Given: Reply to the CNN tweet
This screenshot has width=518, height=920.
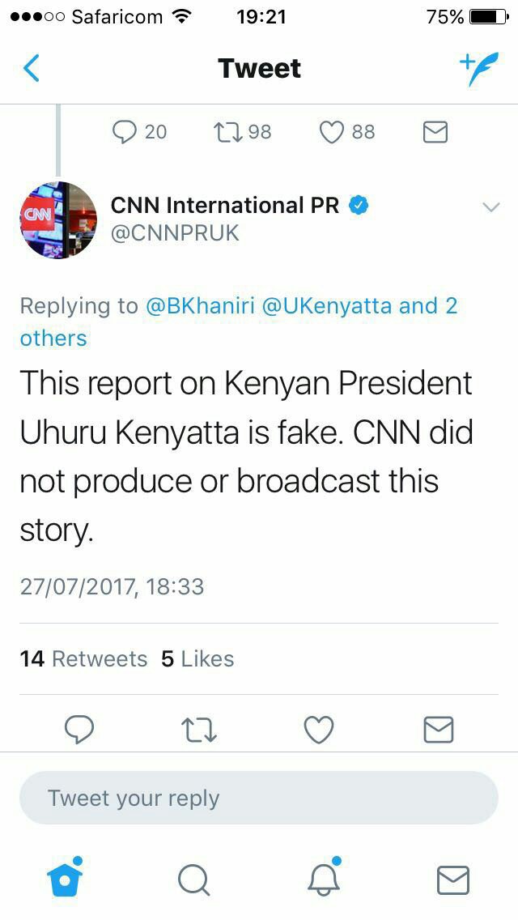Looking at the screenshot, I should click(79, 730).
